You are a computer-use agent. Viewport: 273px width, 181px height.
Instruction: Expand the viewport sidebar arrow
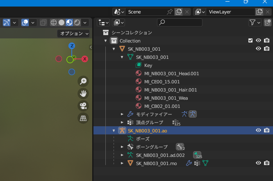pos(91,47)
